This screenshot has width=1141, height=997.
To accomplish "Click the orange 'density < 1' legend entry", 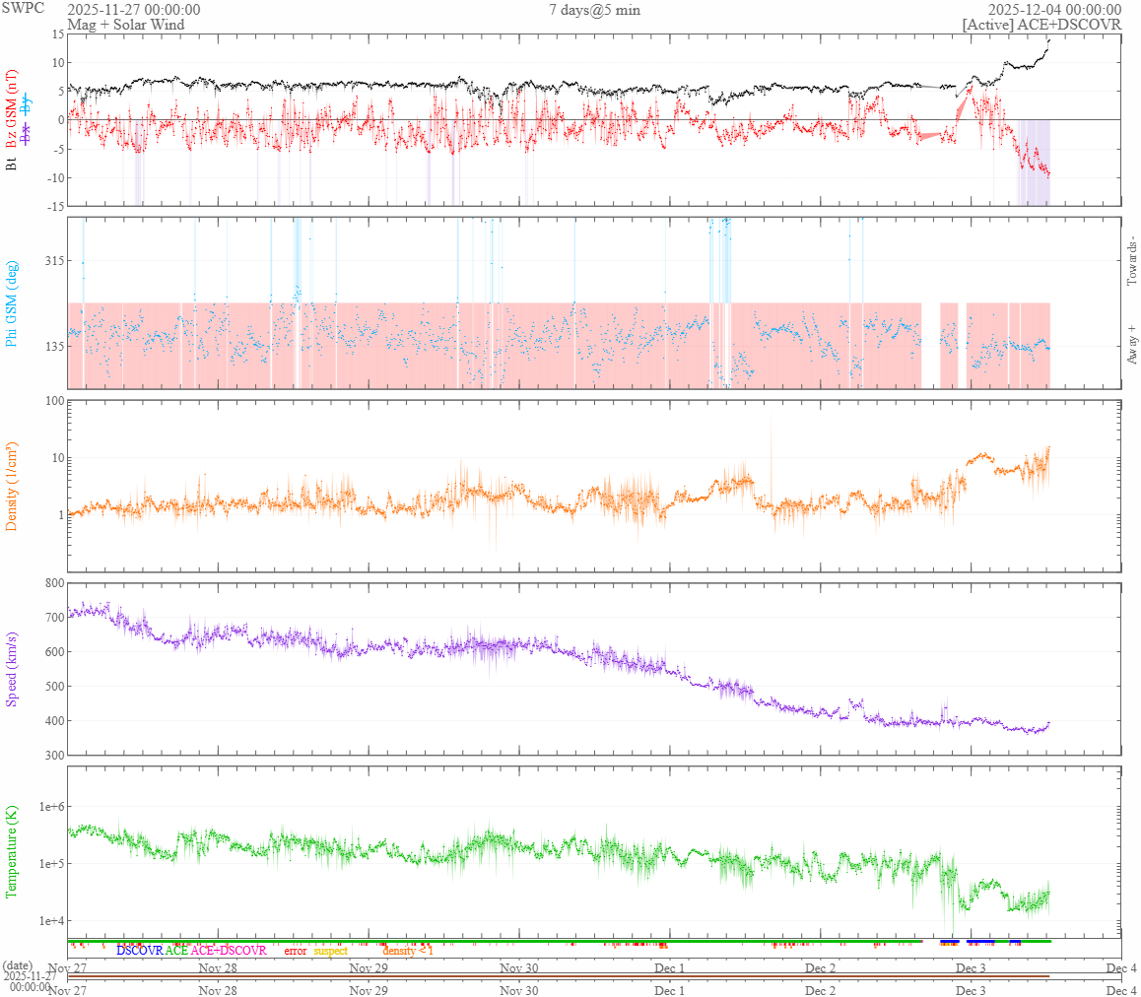I will [408, 951].
